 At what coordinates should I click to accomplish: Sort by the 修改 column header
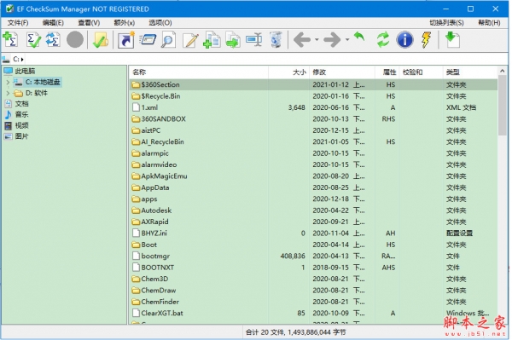coord(342,72)
